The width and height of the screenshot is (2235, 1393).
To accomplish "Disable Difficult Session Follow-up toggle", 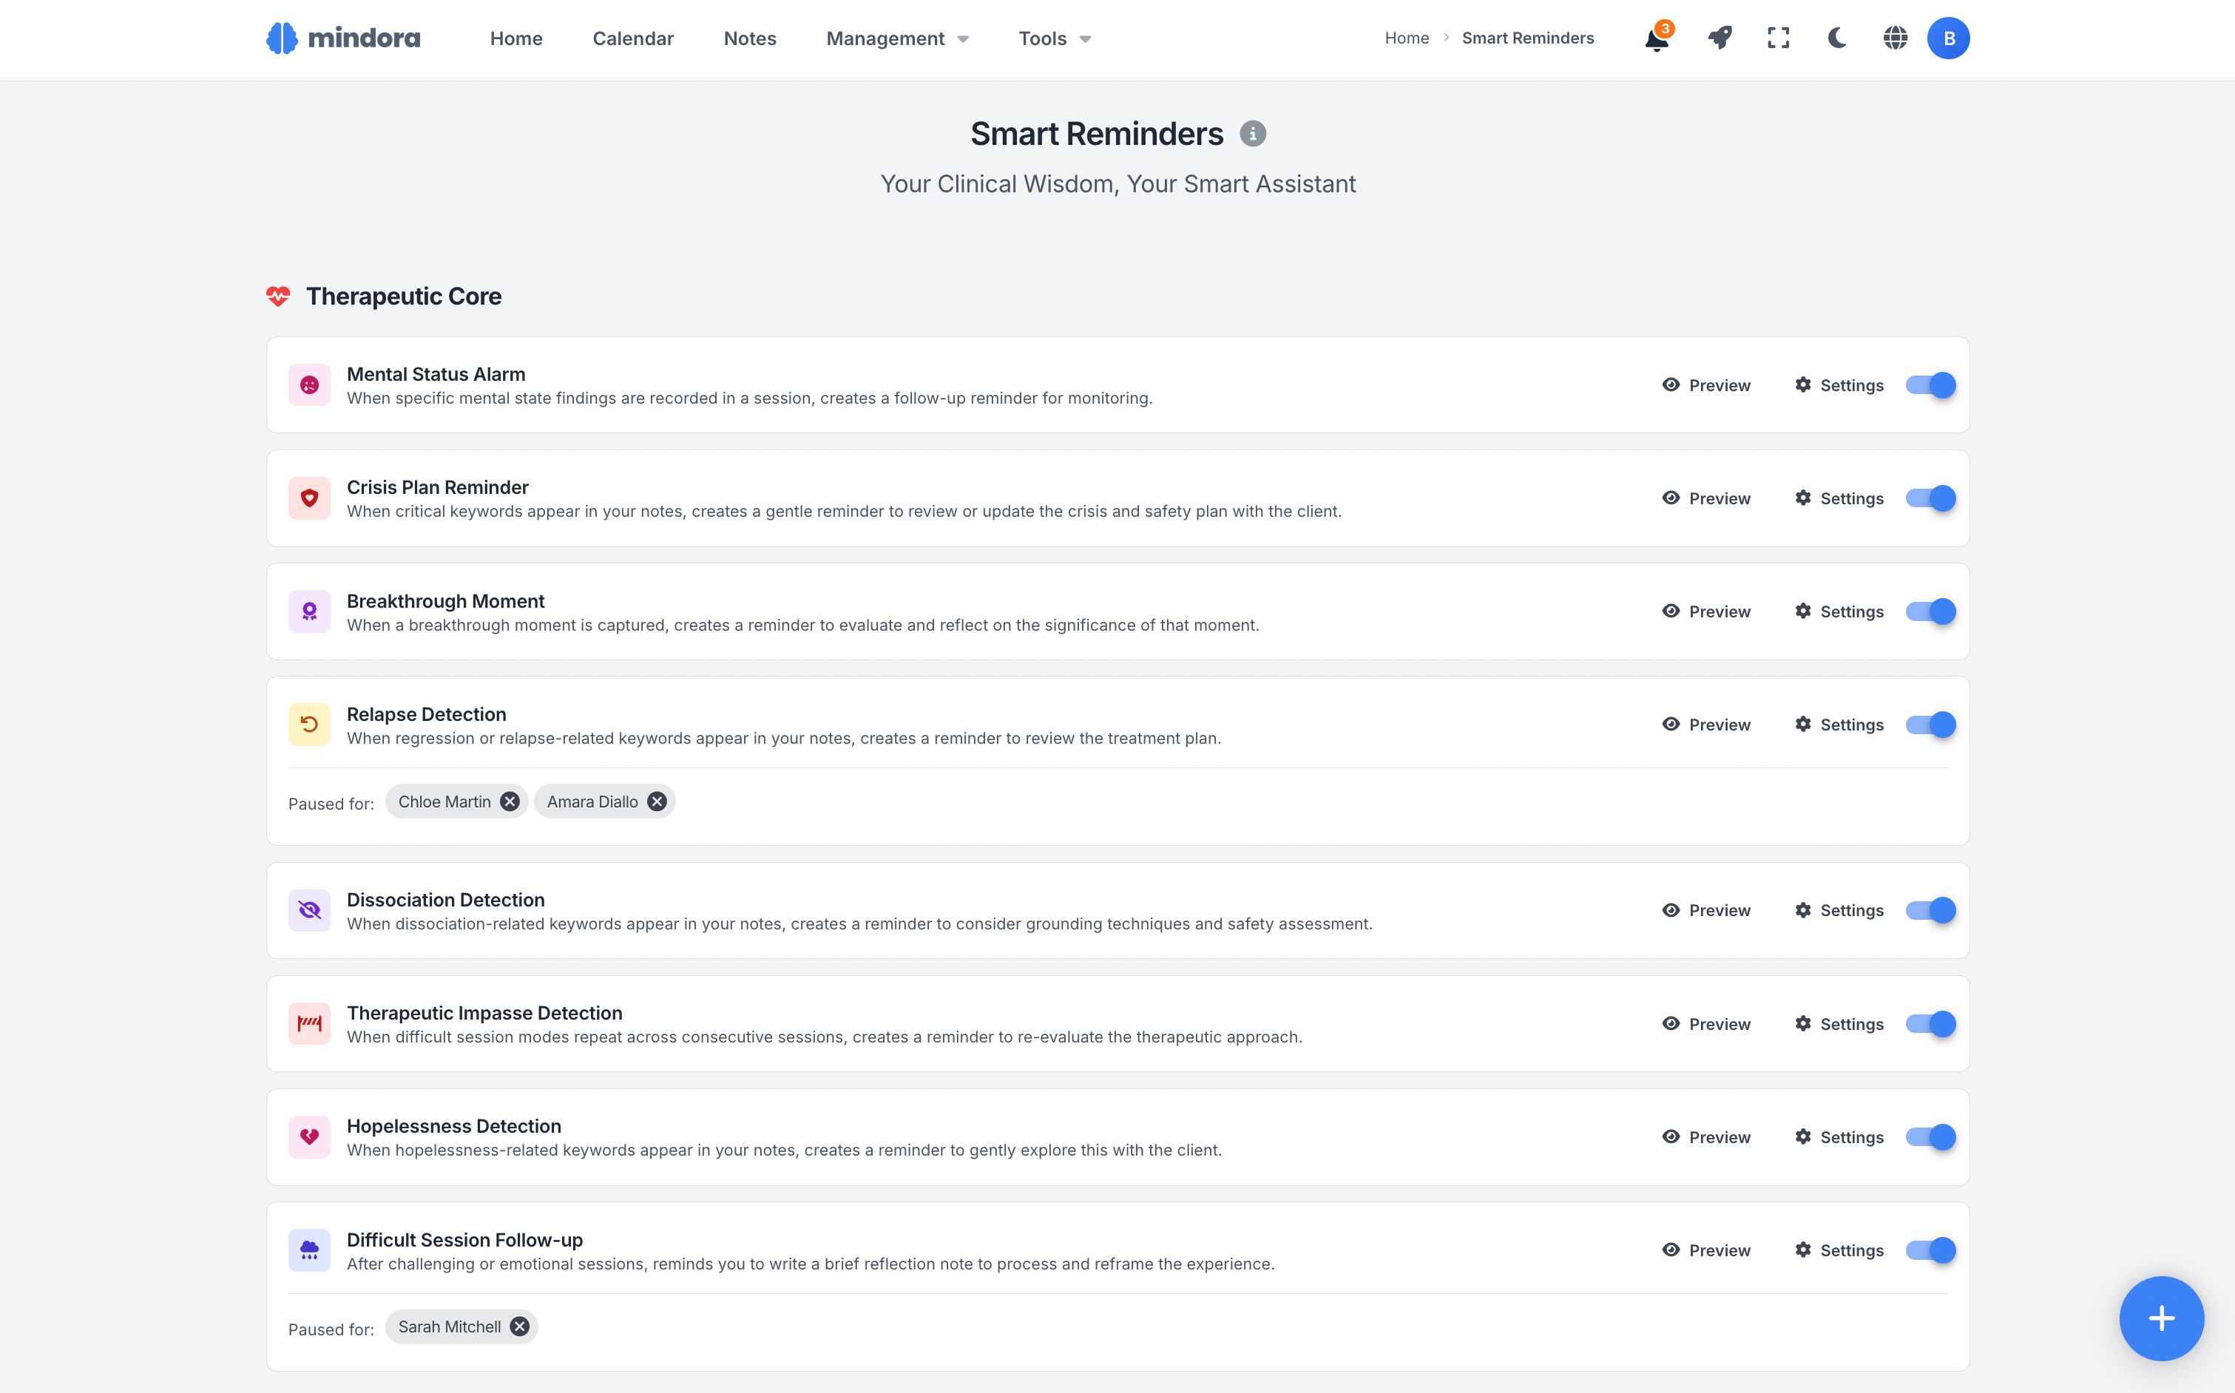I will 1930,1250.
